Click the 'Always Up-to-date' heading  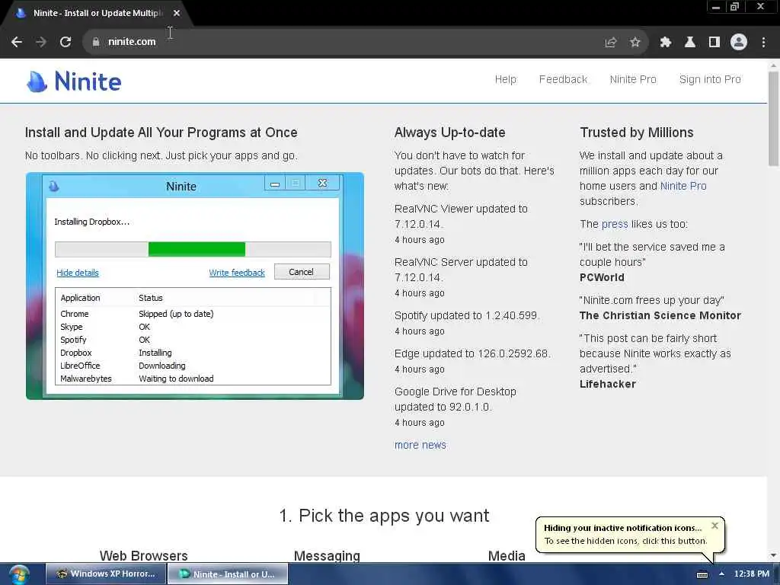(449, 133)
